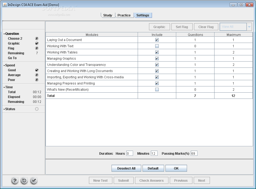
Task: Click the What's New (Recertification) module name
Action: (68, 90)
